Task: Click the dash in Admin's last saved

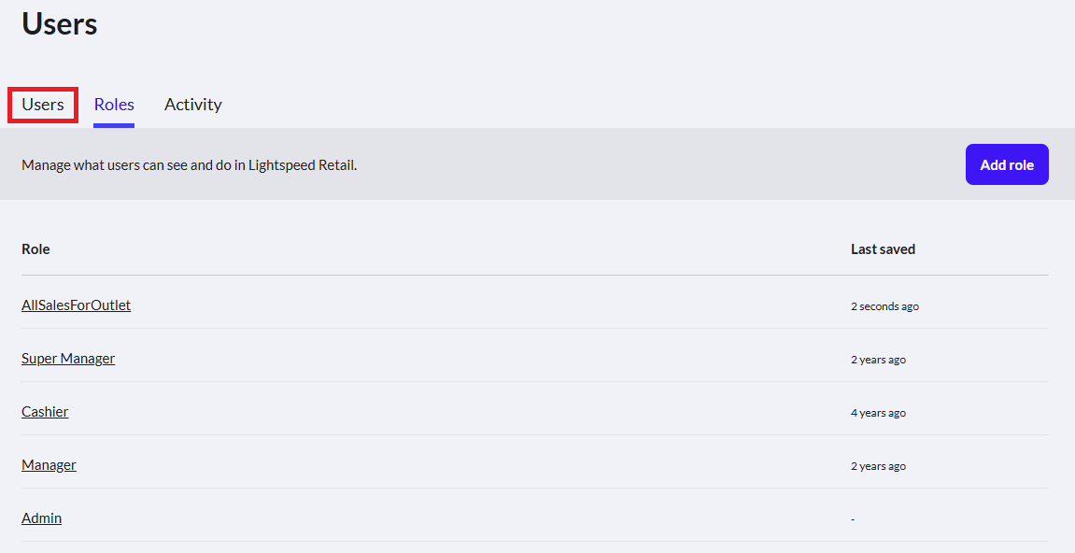Action: click(x=853, y=519)
